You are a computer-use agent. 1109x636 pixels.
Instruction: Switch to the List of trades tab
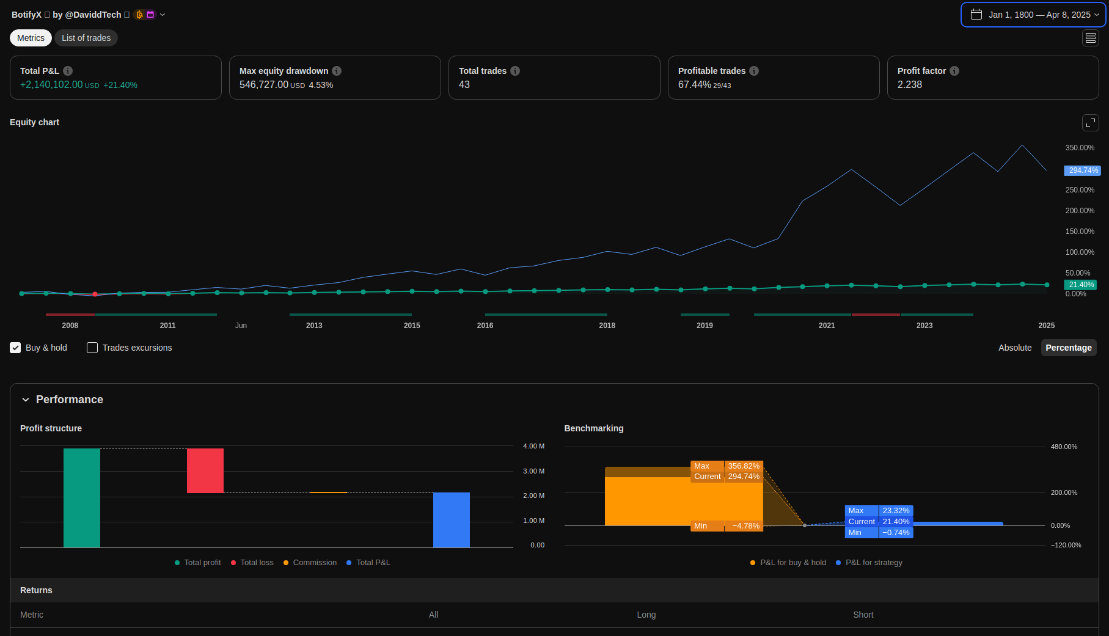coord(86,38)
